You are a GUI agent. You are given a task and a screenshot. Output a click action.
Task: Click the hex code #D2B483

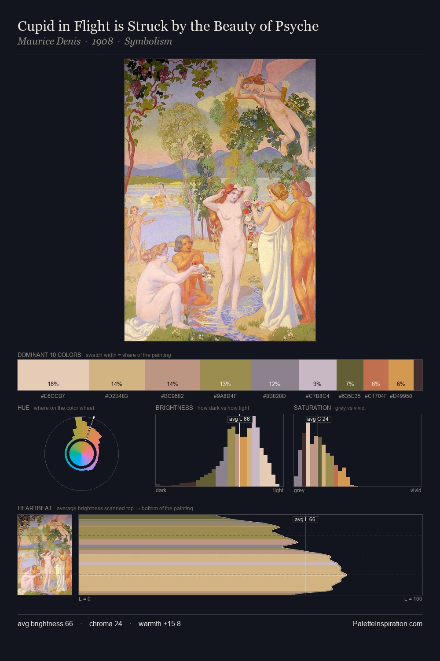pyautogui.click(x=117, y=396)
